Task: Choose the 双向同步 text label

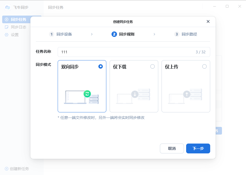Action: [70, 67]
